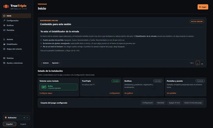Viewport: 213px width, 128px height.
Task: Click the Pantallas triple-screen icon
Action: pos(4,30)
